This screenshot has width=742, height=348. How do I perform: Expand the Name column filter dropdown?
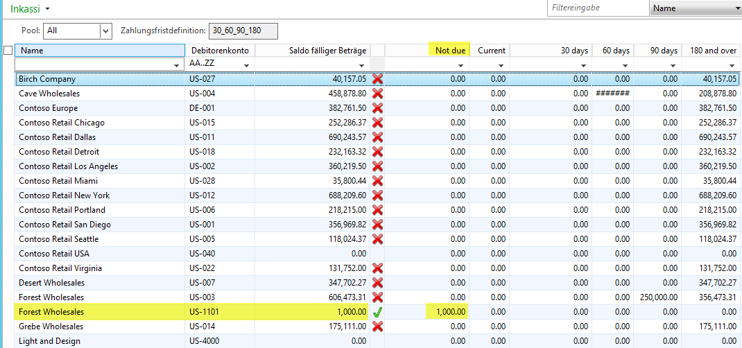coord(178,64)
